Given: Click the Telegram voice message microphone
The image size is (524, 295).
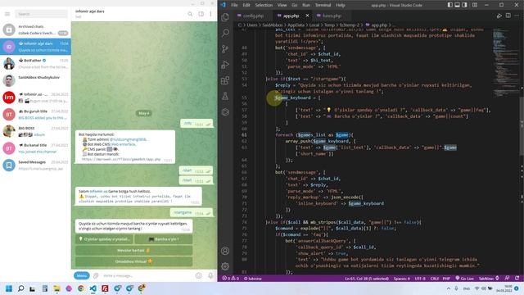Looking at the screenshot, I should point(210,275).
